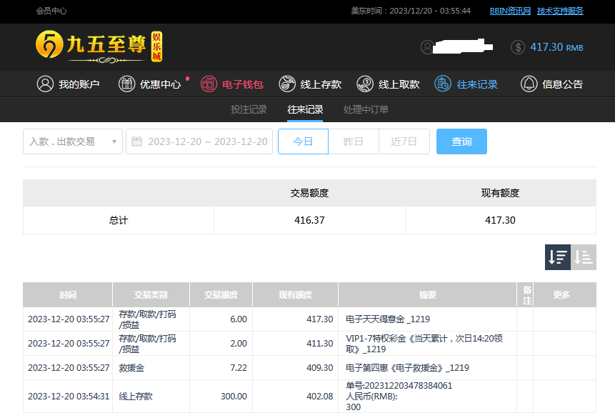This screenshot has width=615, height=413.
Task: Click the 九五至尊 logo
Action: point(100,46)
